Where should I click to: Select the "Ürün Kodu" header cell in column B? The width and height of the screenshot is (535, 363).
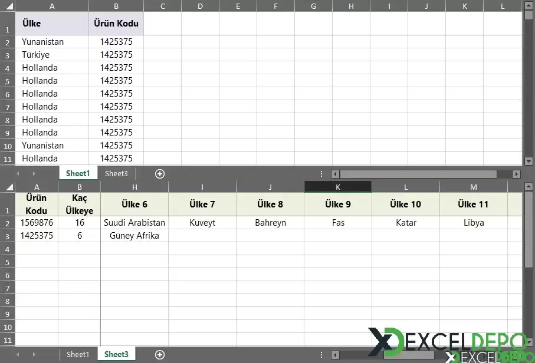(x=116, y=24)
